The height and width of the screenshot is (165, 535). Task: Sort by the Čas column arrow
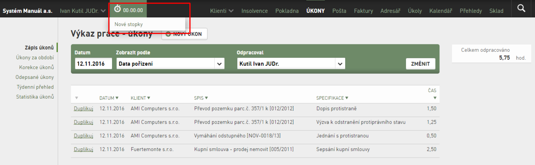(435, 98)
